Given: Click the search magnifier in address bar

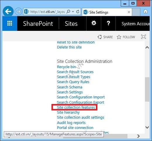Looking at the screenshot, I should pos(68,12).
